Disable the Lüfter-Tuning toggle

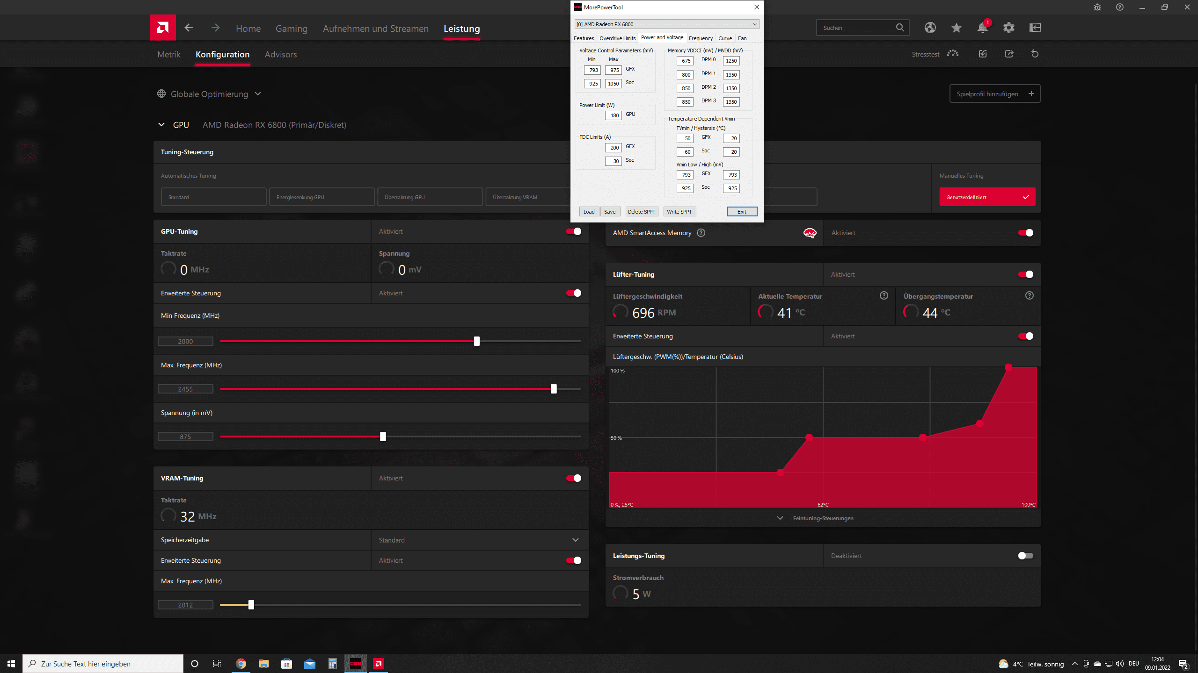point(1026,274)
